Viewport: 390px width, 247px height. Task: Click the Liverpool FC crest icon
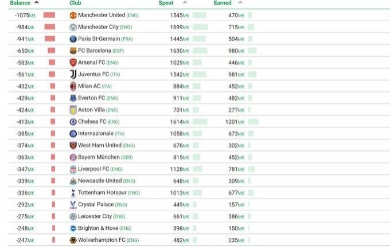click(x=73, y=169)
